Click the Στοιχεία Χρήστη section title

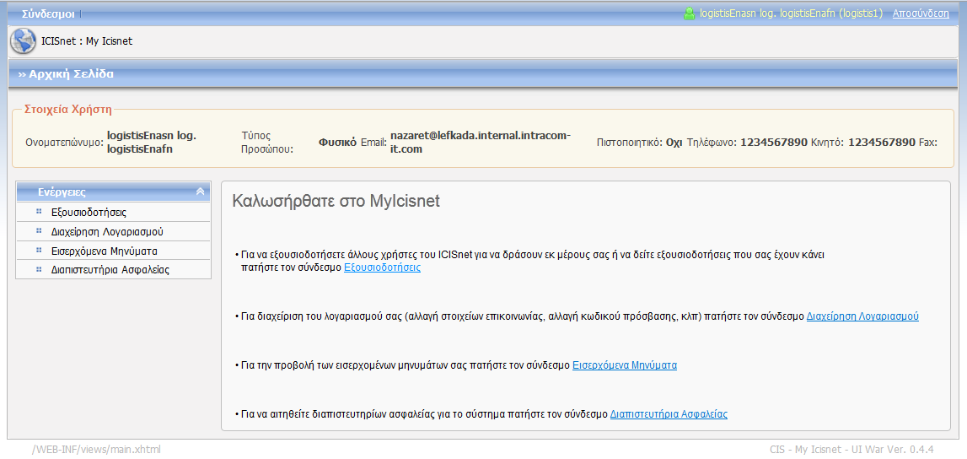67,110
